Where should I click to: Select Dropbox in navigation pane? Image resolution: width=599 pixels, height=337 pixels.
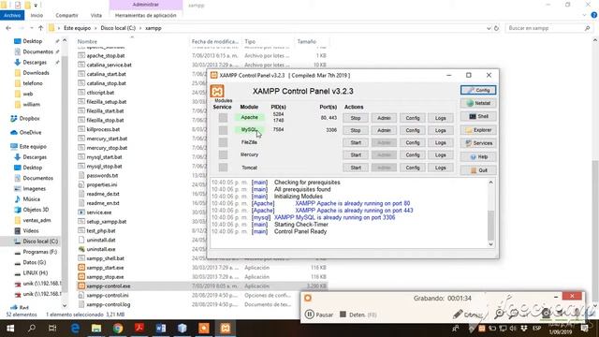[29, 119]
